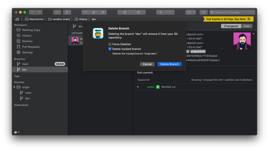This screenshot has height=151, width=269.
Task: Enable the Force Deletion checkbox
Action: click(x=110, y=44)
